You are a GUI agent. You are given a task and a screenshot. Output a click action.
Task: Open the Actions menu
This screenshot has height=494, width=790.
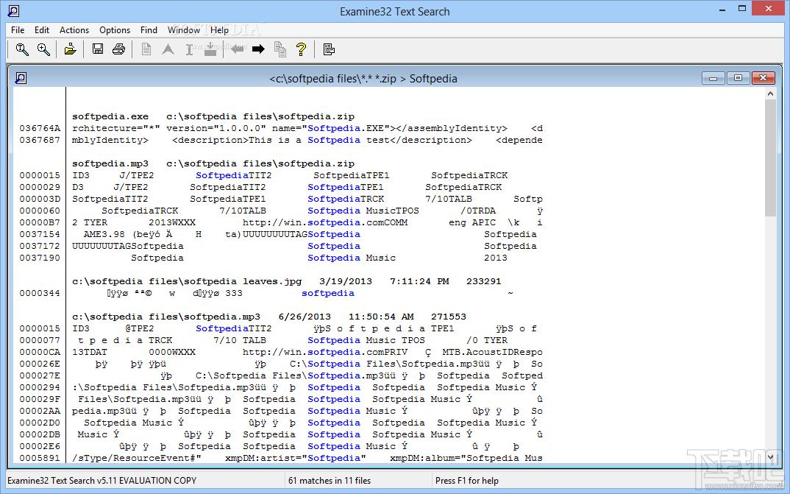tap(74, 30)
